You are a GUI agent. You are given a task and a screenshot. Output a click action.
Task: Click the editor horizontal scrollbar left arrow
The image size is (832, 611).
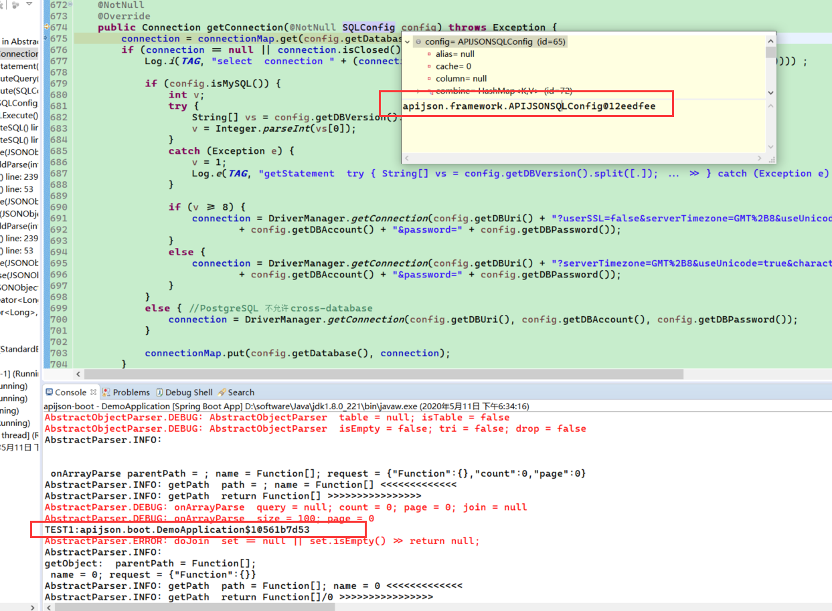pyautogui.click(x=79, y=374)
